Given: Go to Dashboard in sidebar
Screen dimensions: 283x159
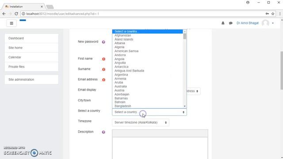Looking at the screenshot, I should [31, 38].
